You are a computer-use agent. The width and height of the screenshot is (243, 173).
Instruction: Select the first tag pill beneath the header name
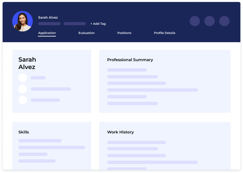coord(49,24)
